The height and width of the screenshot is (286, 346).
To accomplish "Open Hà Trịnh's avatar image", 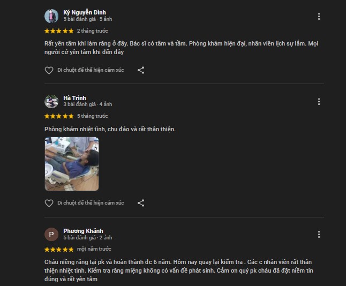I will (51, 102).
